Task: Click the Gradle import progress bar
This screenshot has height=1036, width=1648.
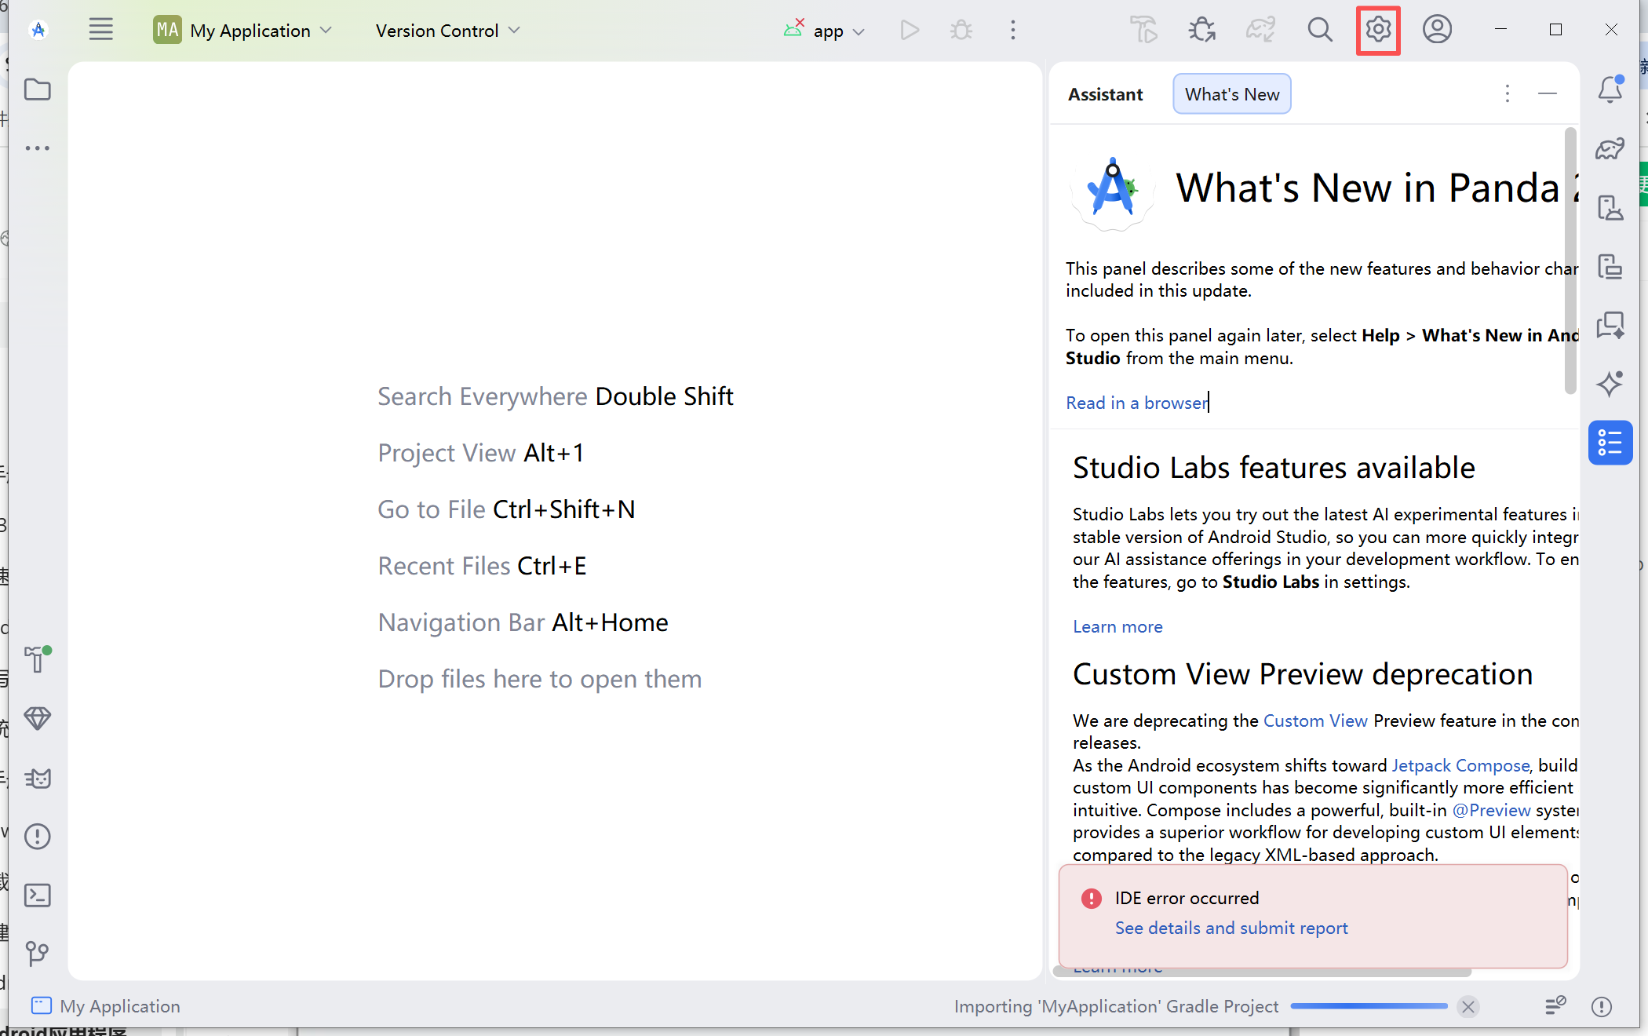Action: [1369, 1006]
